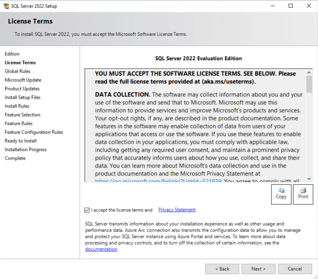Click inside the license terms text box
Image resolution: width=318 pixels, height=279 pixels.
tap(196, 130)
